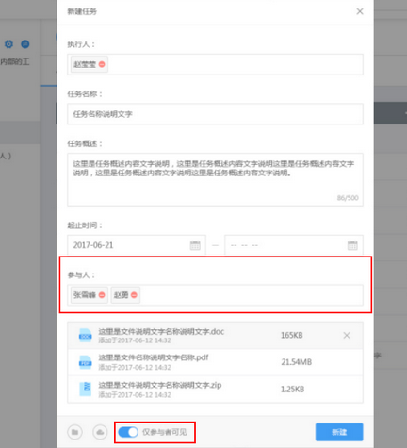Click the 1.25KB file size
Screen dimensions: 407x448
pos(292,390)
